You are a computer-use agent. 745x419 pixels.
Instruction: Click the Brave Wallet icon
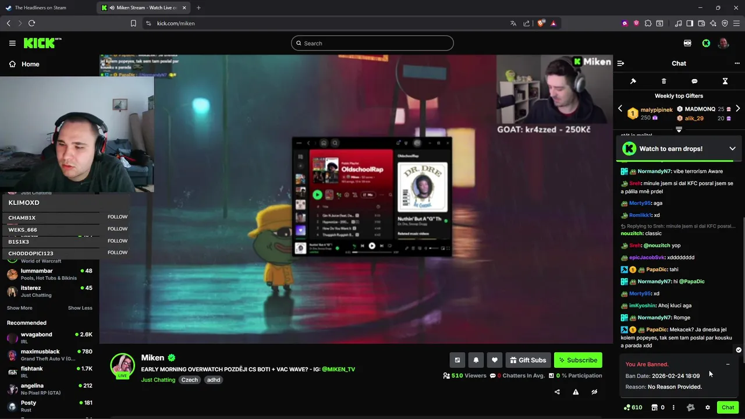coord(701,23)
